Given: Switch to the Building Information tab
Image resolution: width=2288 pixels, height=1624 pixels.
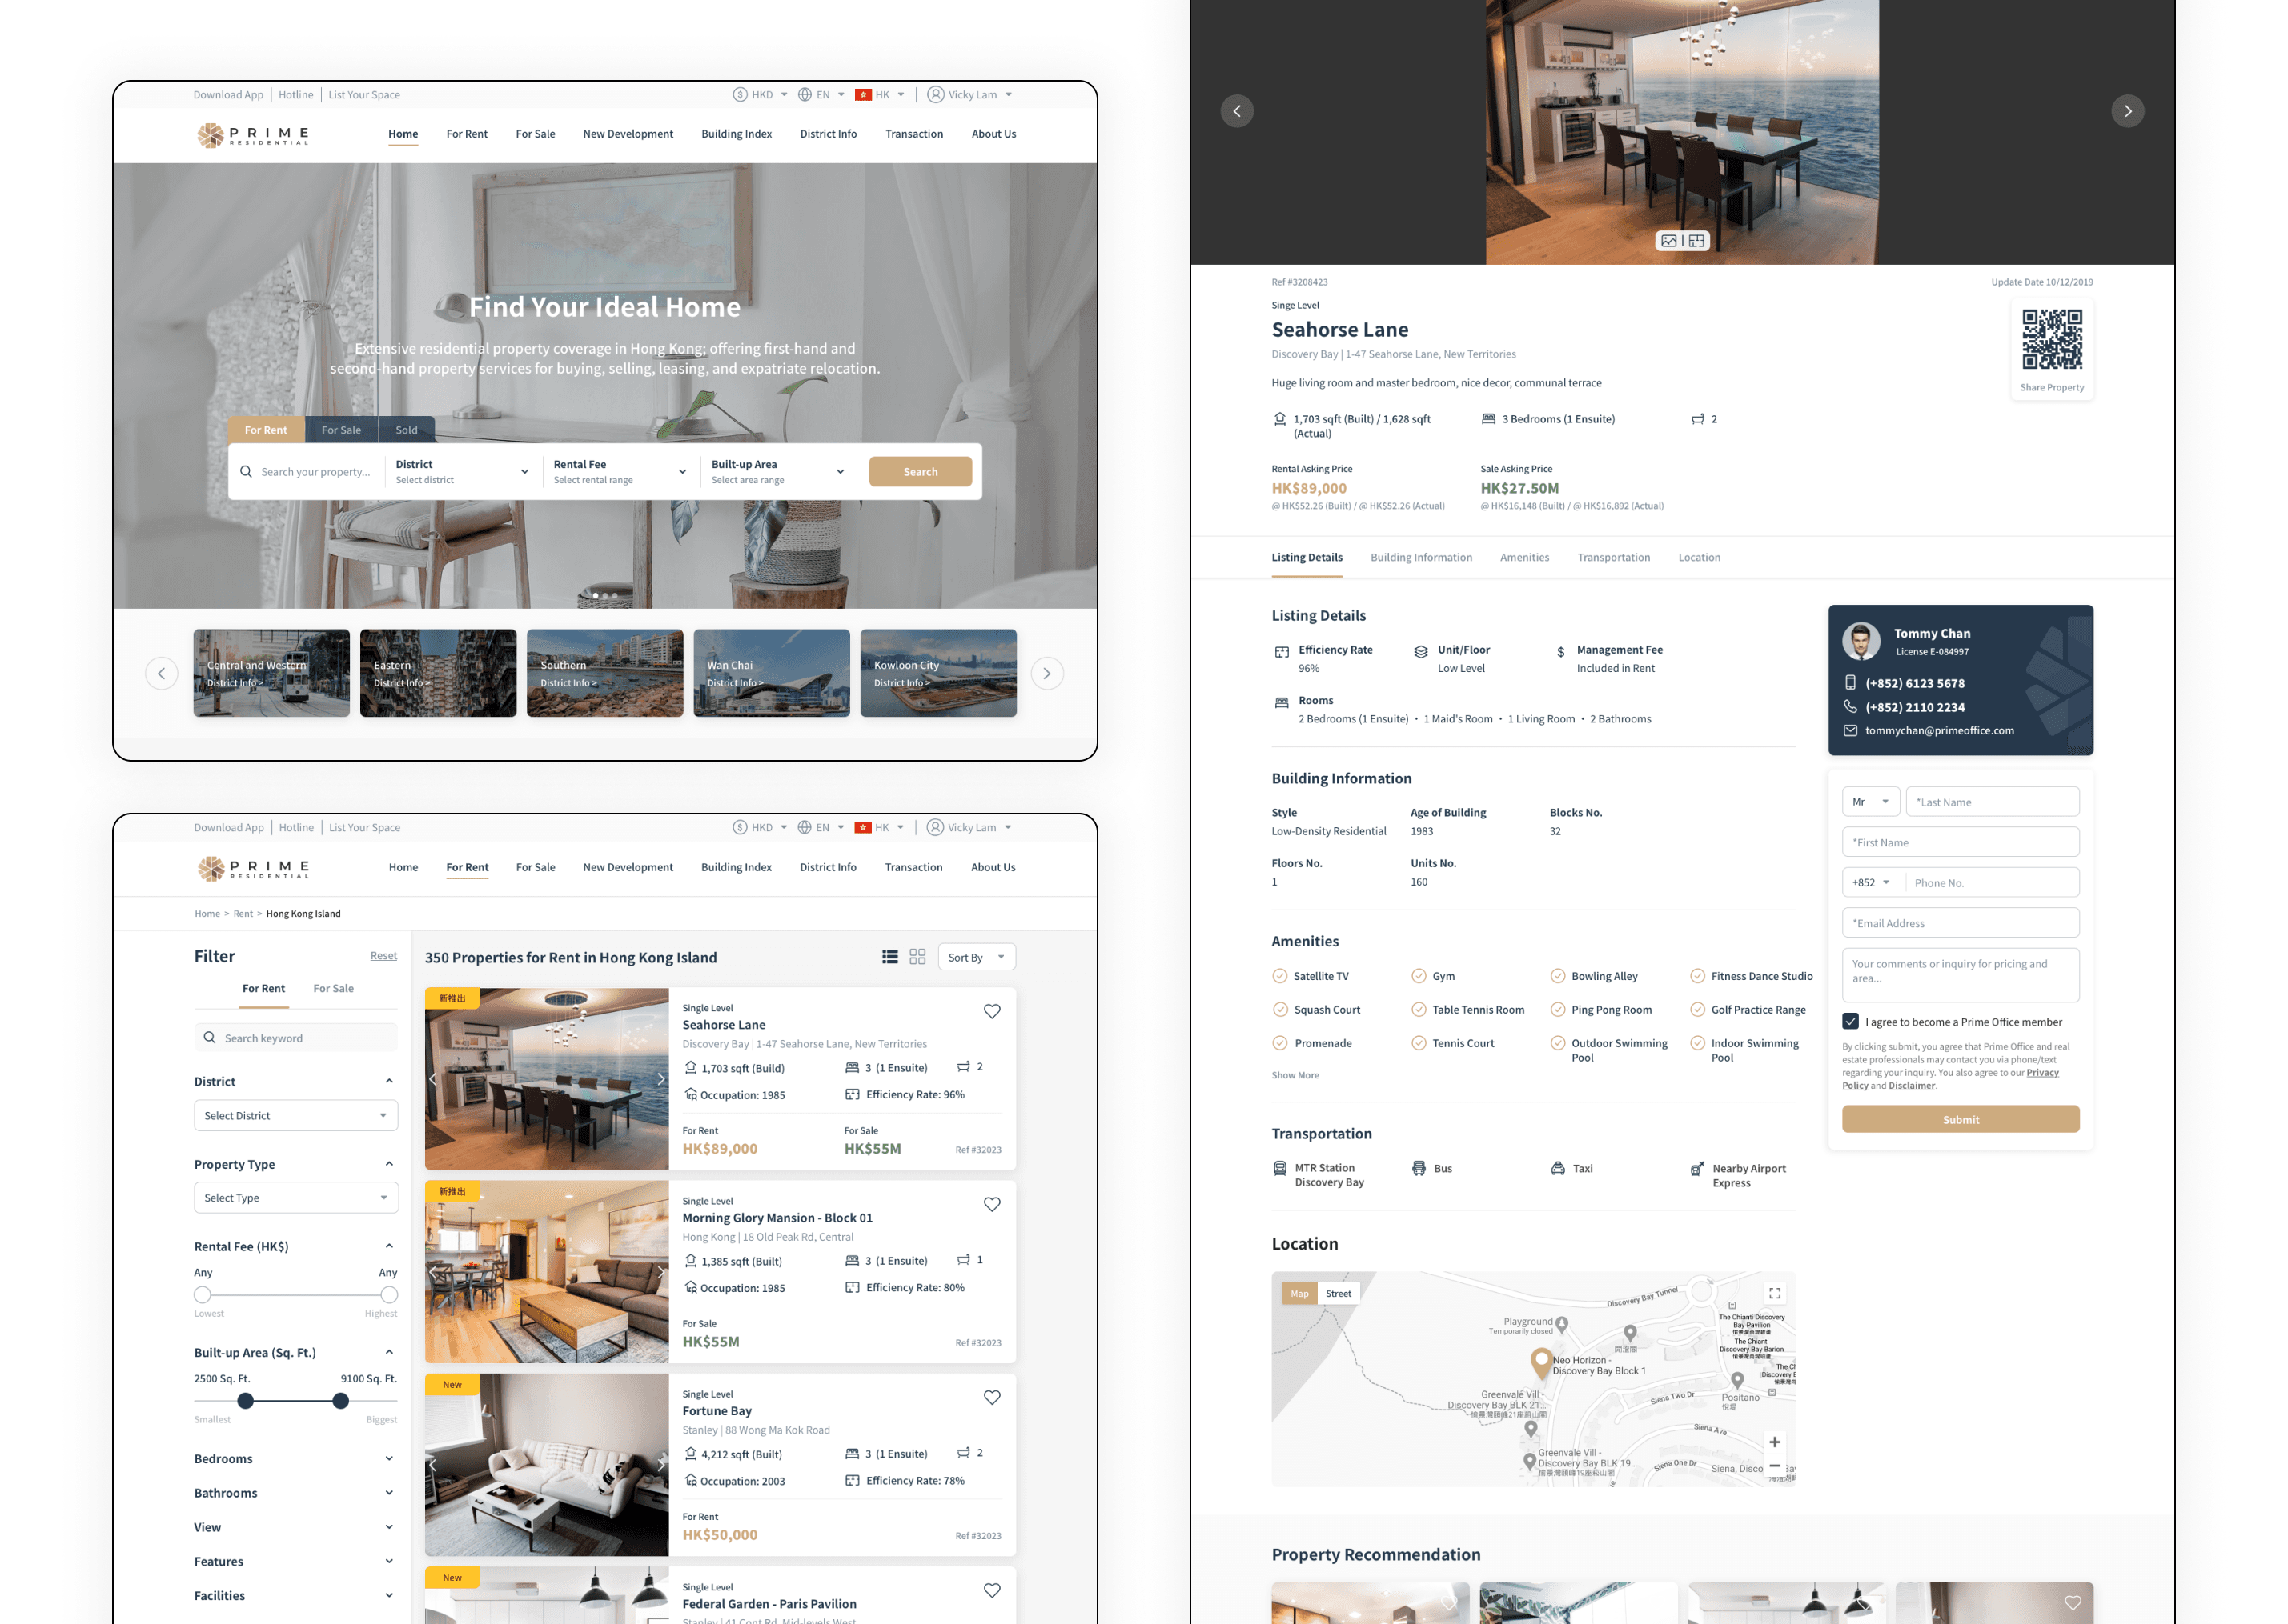Looking at the screenshot, I should click(1421, 558).
